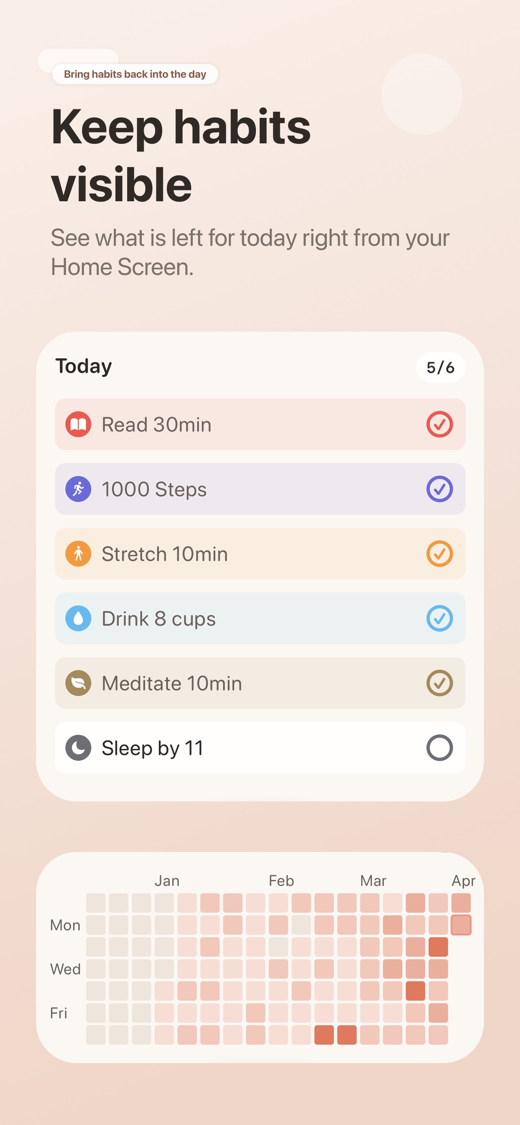Image resolution: width=520 pixels, height=1125 pixels.
Task: Tap the brown leaf Meditate icon
Action: [x=78, y=683]
